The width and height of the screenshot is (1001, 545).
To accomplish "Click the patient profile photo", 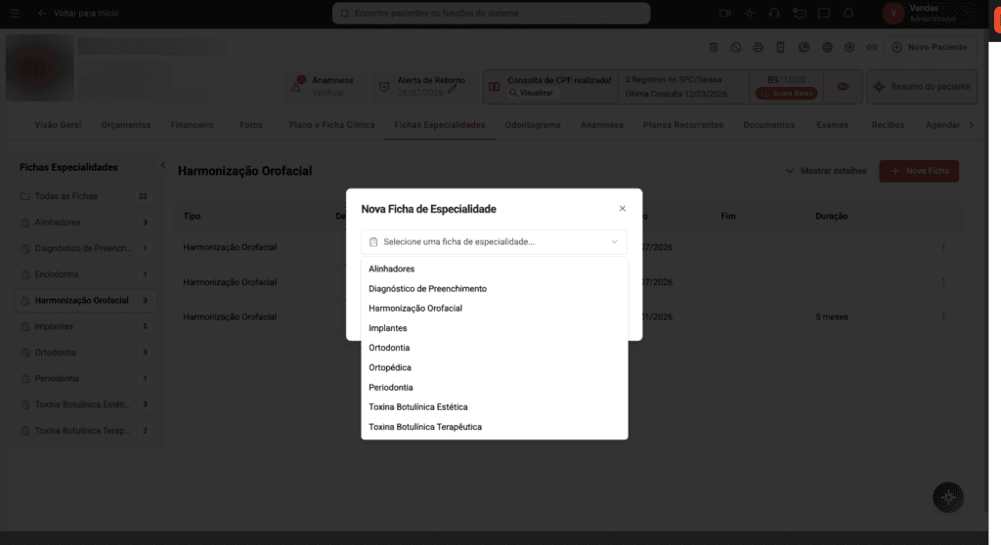I will point(39,67).
